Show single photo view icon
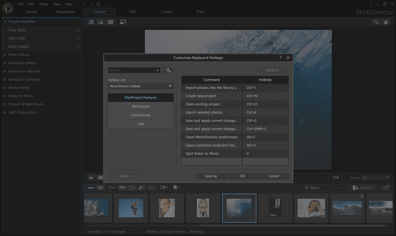 tap(91, 178)
